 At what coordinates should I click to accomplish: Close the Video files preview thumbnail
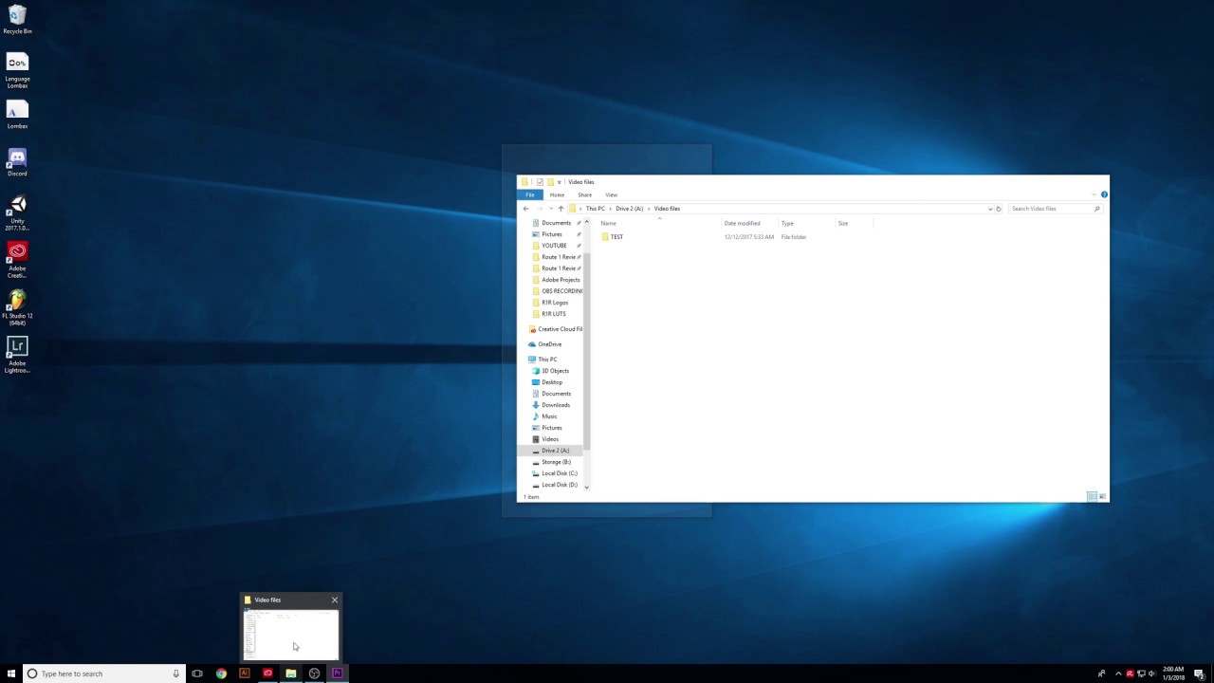(334, 600)
